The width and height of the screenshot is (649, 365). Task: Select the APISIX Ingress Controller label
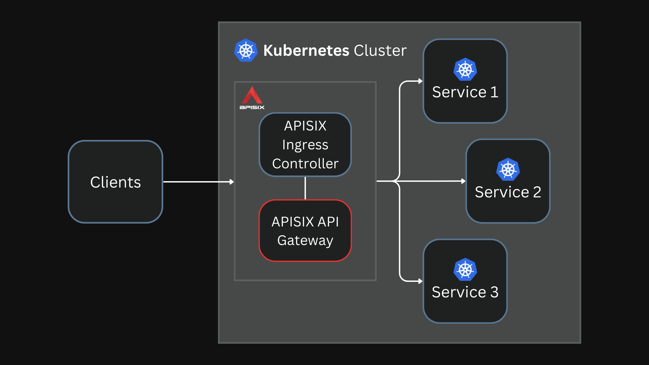point(305,145)
